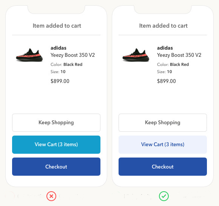Click the $899.00 price on right
This screenshot has width=219, height=206.
coord(167,81)
